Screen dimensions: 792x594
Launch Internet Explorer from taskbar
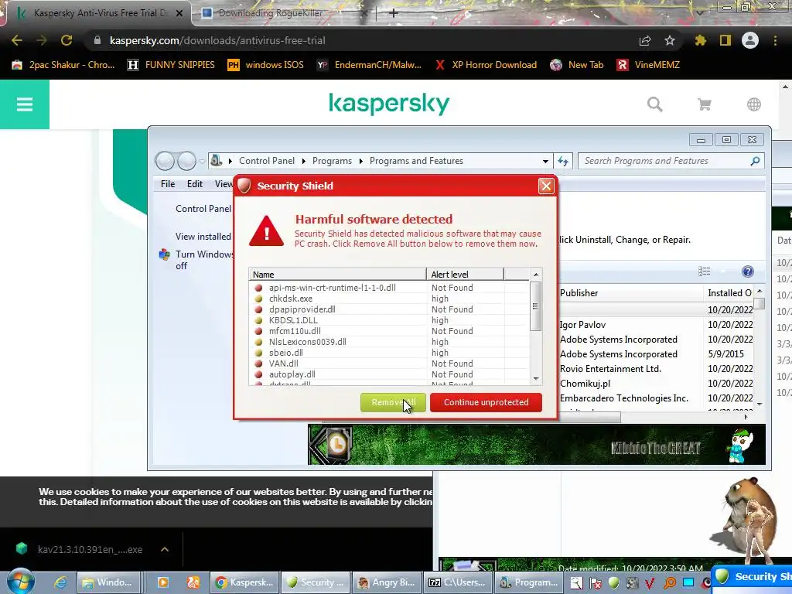click(x=60, y=582)
